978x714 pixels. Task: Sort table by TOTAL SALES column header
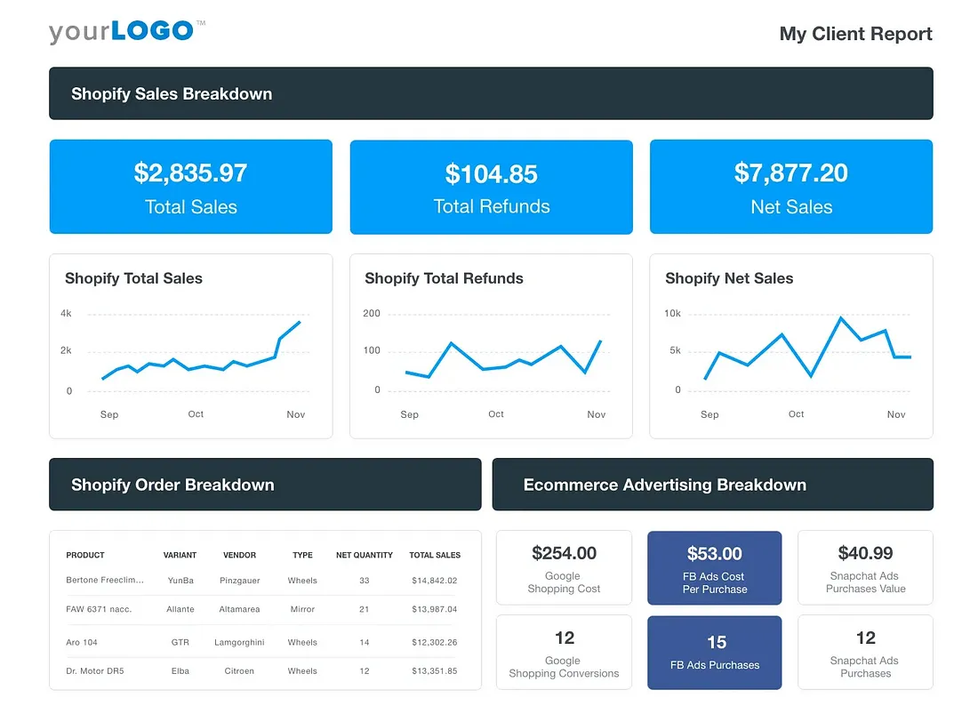435,555
